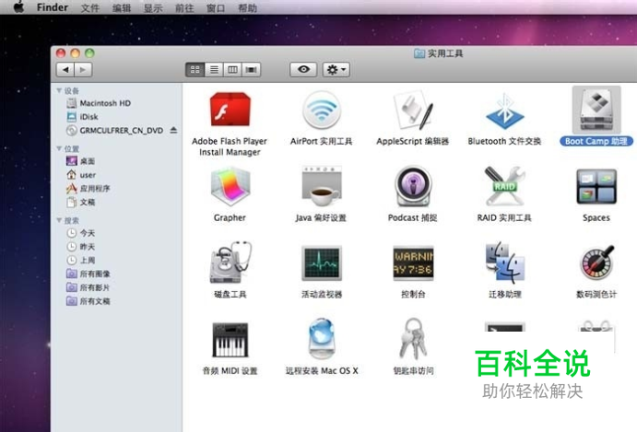Select the Podcast 捕捉 icon
This screenshot has width=637, height=432.
click(413, 186)
